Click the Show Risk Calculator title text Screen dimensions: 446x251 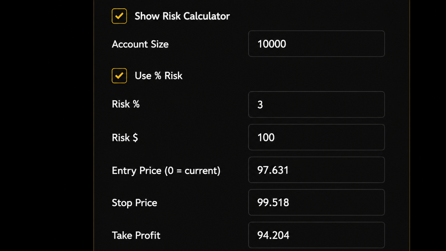coord(182,16)
